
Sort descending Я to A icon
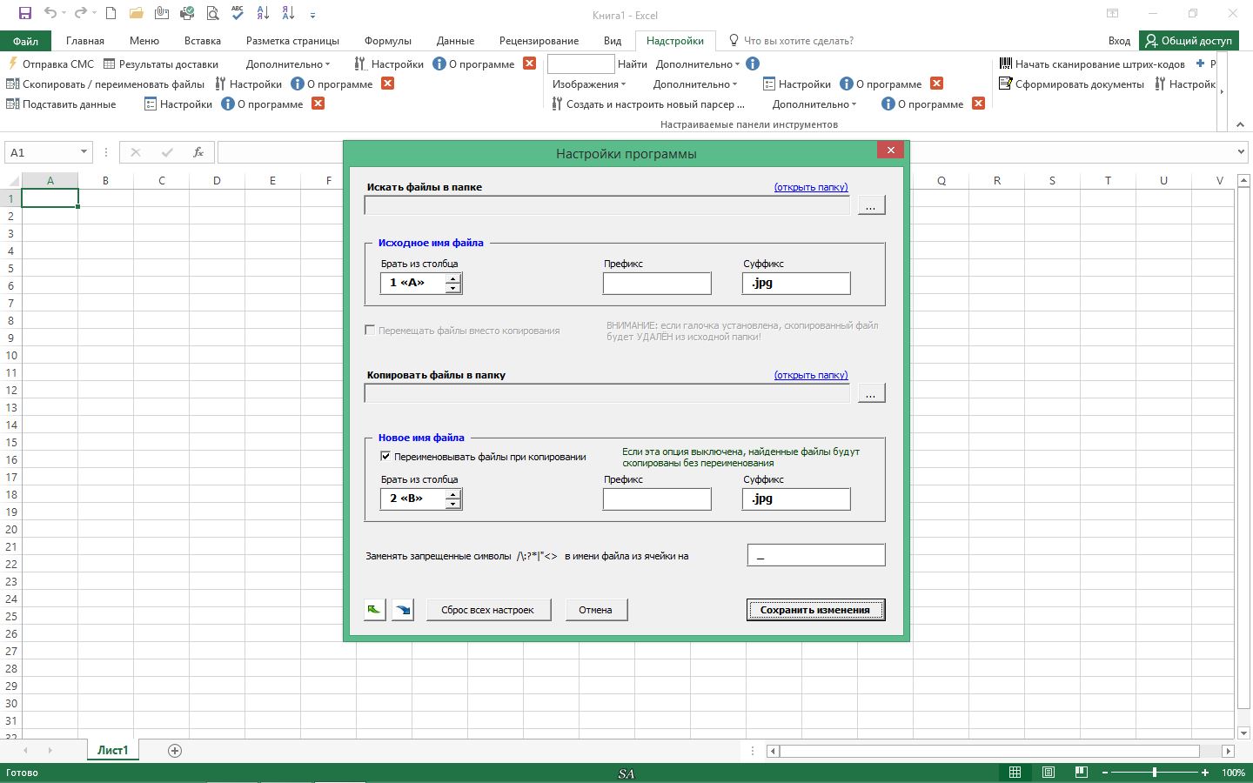pyautogui.click(x=288, y=13)
